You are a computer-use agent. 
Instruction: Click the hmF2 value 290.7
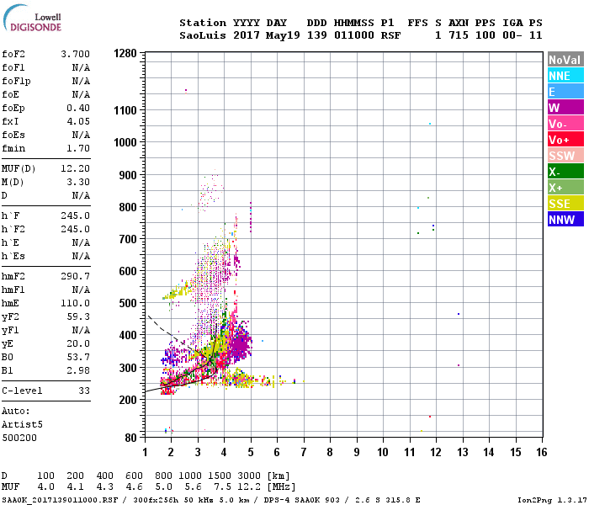[x=75, y=276]
